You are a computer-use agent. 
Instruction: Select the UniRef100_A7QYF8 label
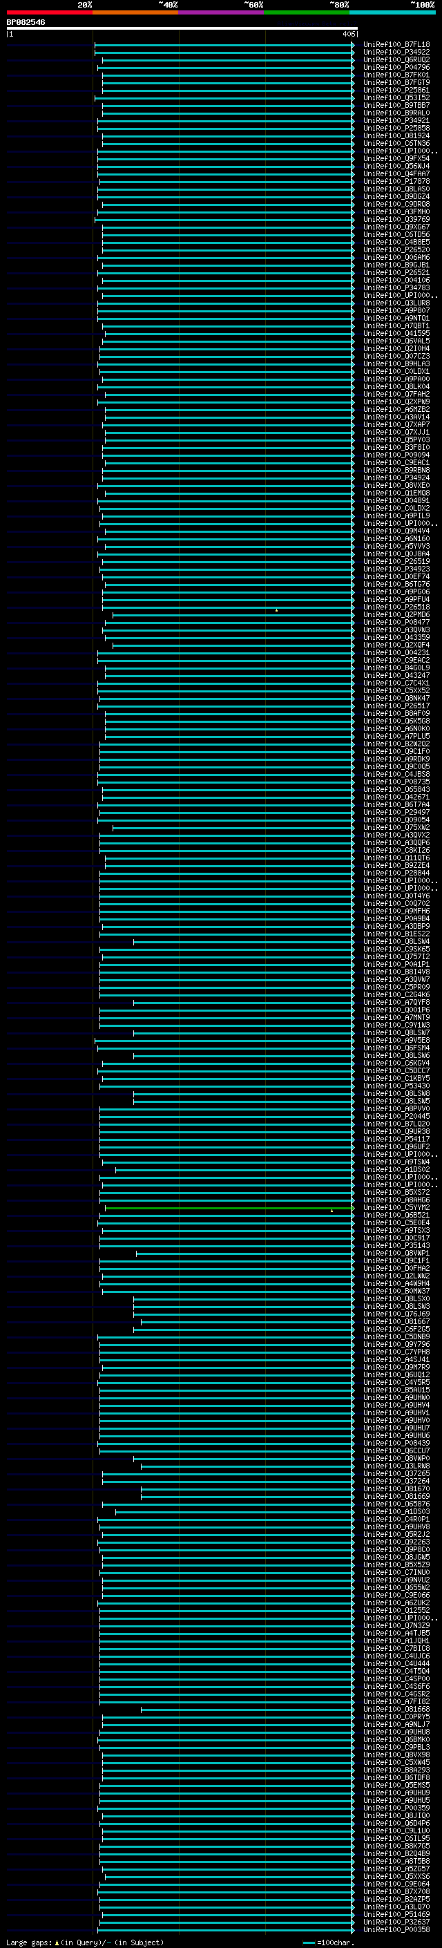click(x=396, y=1002)
